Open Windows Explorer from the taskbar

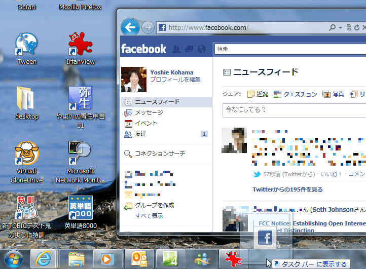click(x=76, y=259)
